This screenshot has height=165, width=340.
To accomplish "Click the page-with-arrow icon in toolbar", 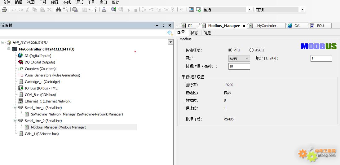I will 95,10.
